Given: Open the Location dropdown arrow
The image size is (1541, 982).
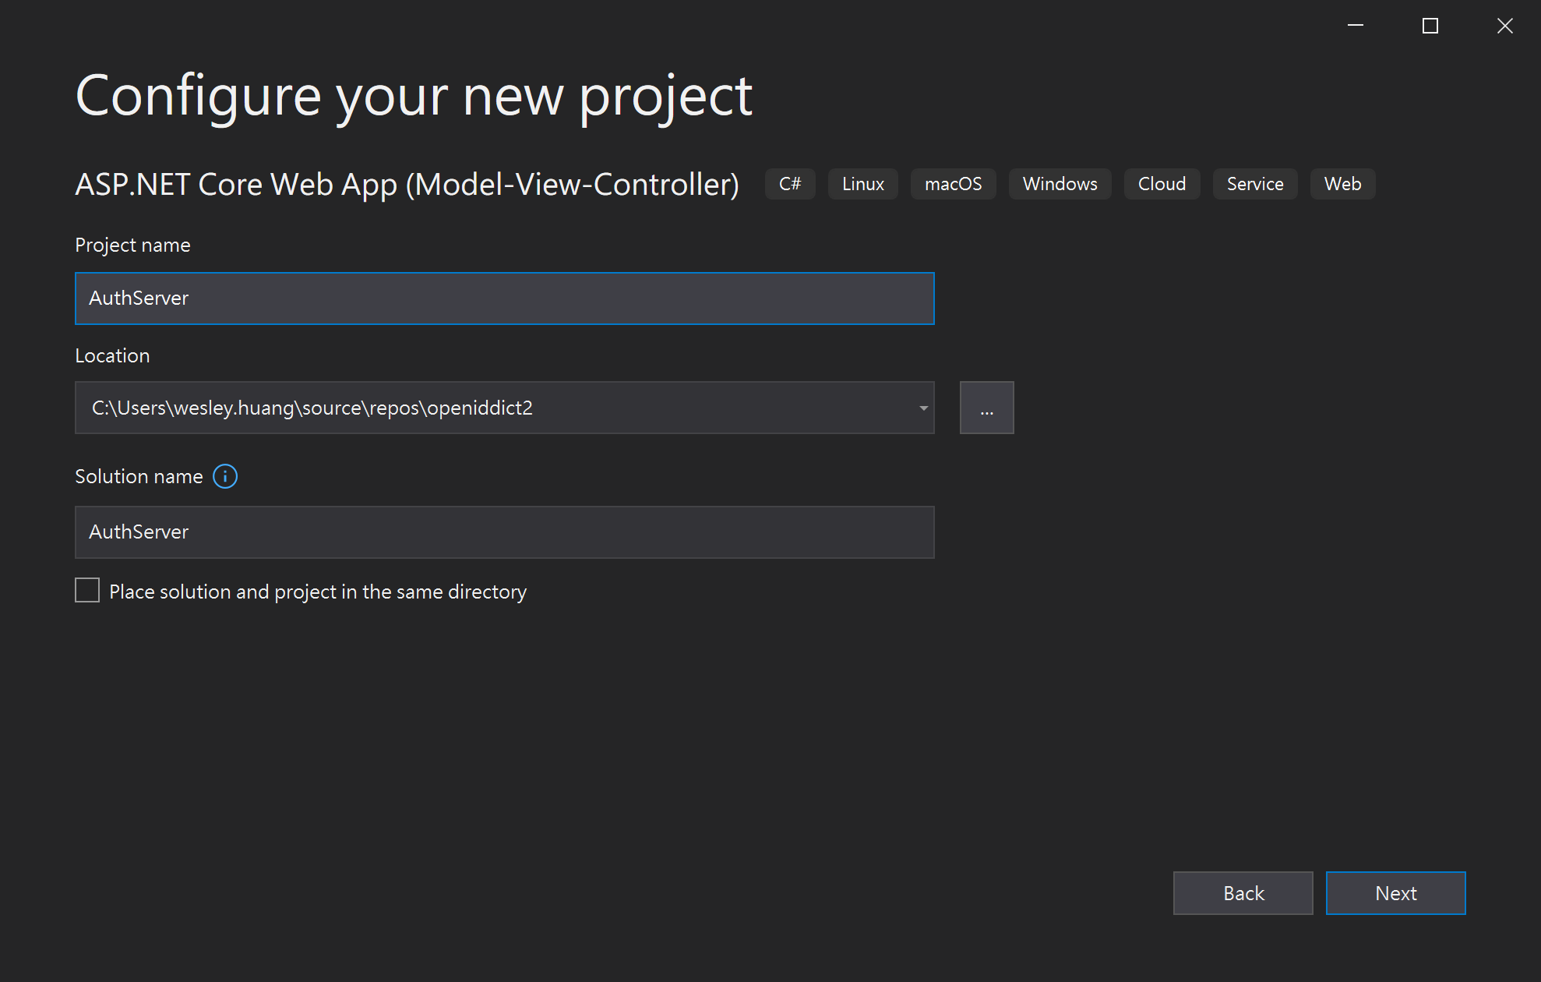Looking at the screenshot, I should (x=923, y=408).
